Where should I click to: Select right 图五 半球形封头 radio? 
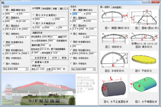(x=71, y=58)
